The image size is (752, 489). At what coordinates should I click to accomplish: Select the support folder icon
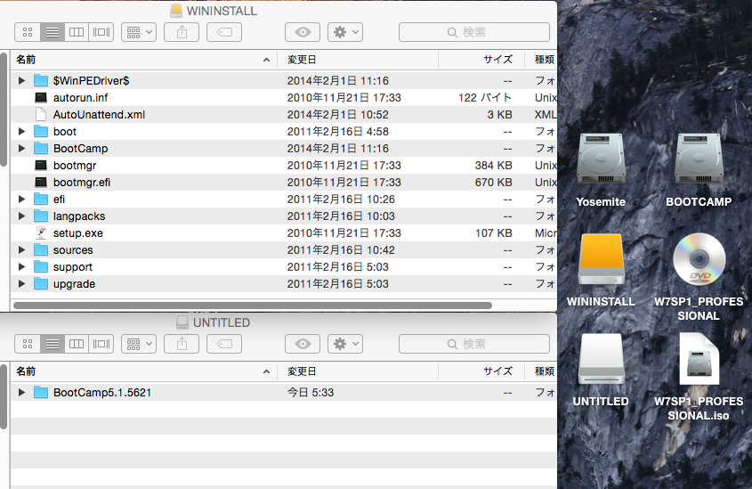pyautogui.click(x=41, y=267)
